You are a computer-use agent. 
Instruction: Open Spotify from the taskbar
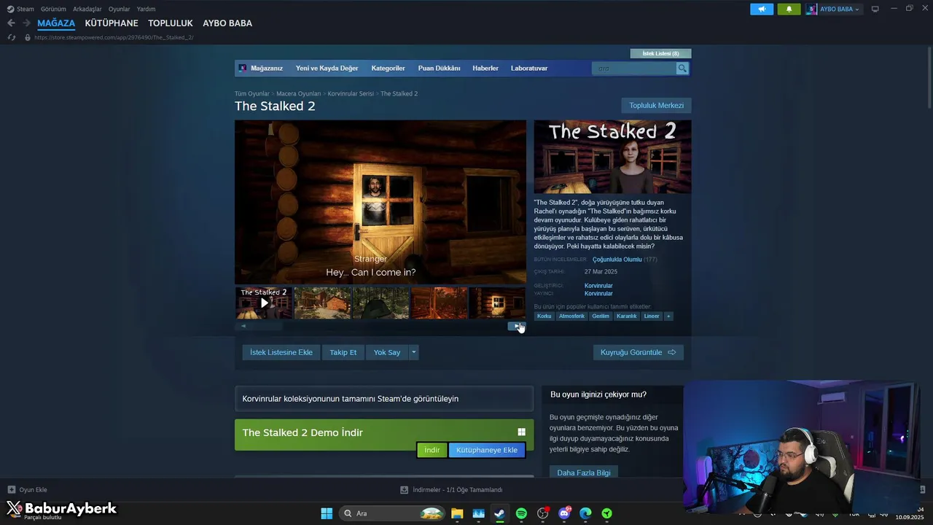521,513
